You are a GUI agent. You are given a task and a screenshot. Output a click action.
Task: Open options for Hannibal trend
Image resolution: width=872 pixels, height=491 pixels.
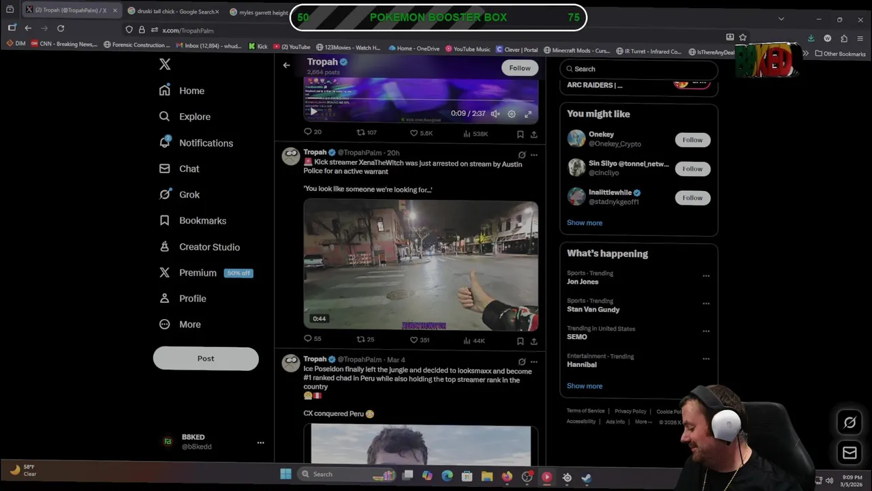click(x=706, y=359)
